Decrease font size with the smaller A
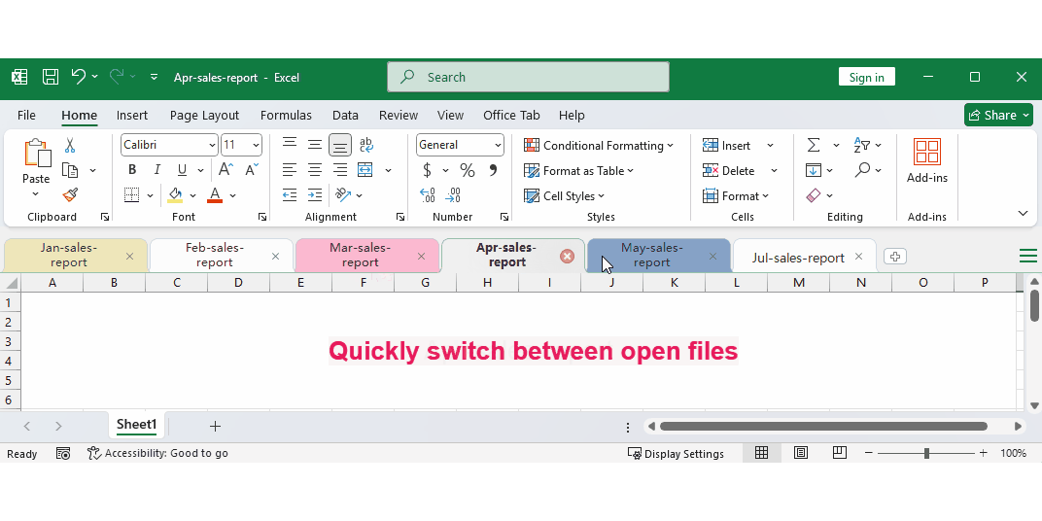This screenshot has width=1042, height=521. point(251,170)
